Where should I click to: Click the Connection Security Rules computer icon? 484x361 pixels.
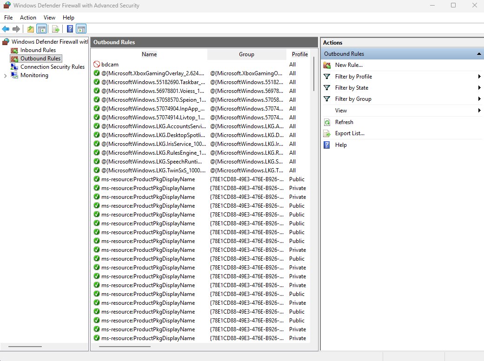pyautogui.click(x=14, y=67)
